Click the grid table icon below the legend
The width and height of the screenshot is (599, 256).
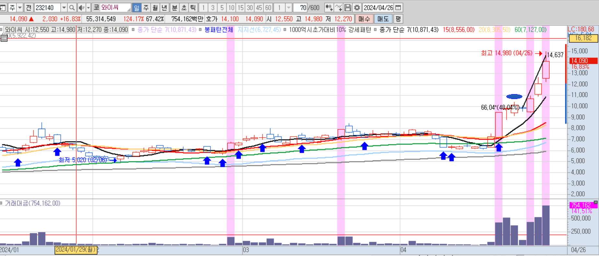click(x=4, y=38)
